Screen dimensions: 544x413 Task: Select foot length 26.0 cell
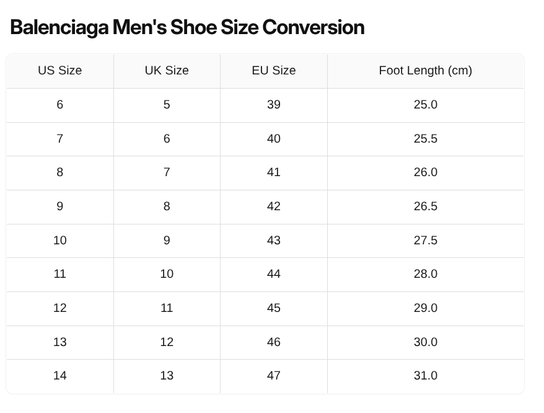(x=426, y=172)
